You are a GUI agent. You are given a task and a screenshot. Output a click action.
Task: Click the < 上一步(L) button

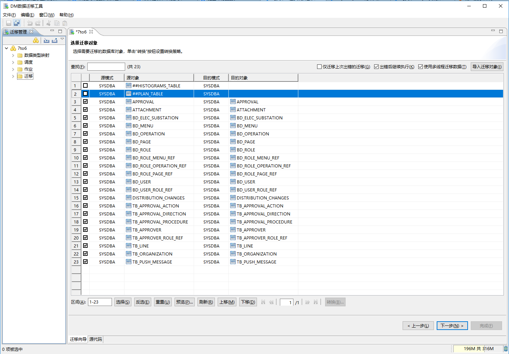coord(418,326)
